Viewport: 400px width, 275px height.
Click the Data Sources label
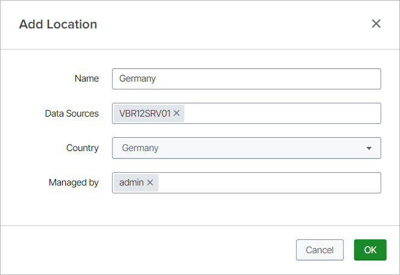click(x=72, y=113)
